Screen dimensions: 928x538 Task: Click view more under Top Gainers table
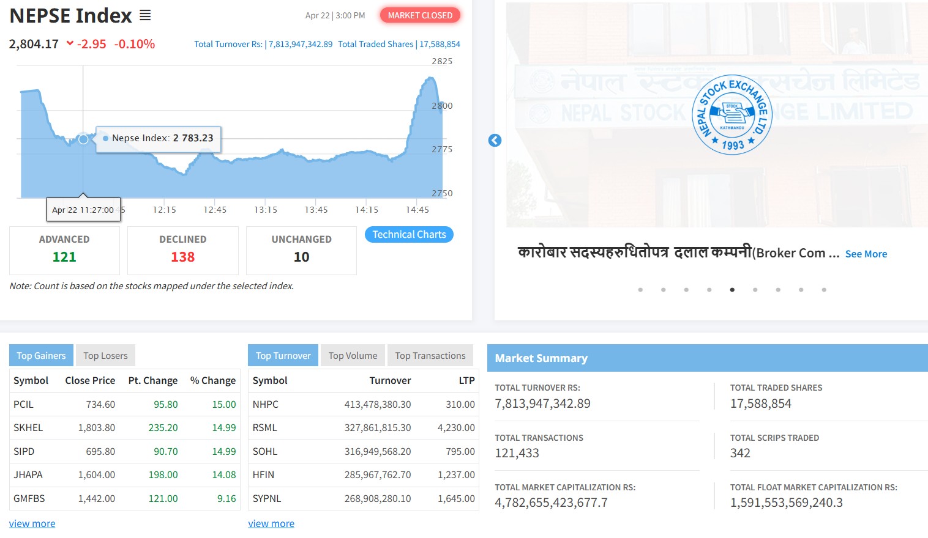pyautogui.click(x=32, y=524)
